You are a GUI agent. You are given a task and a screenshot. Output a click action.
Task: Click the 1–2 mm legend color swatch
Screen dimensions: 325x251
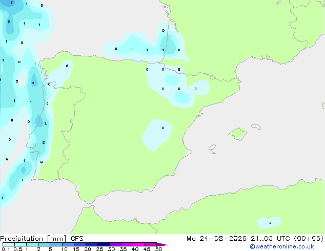32,244
